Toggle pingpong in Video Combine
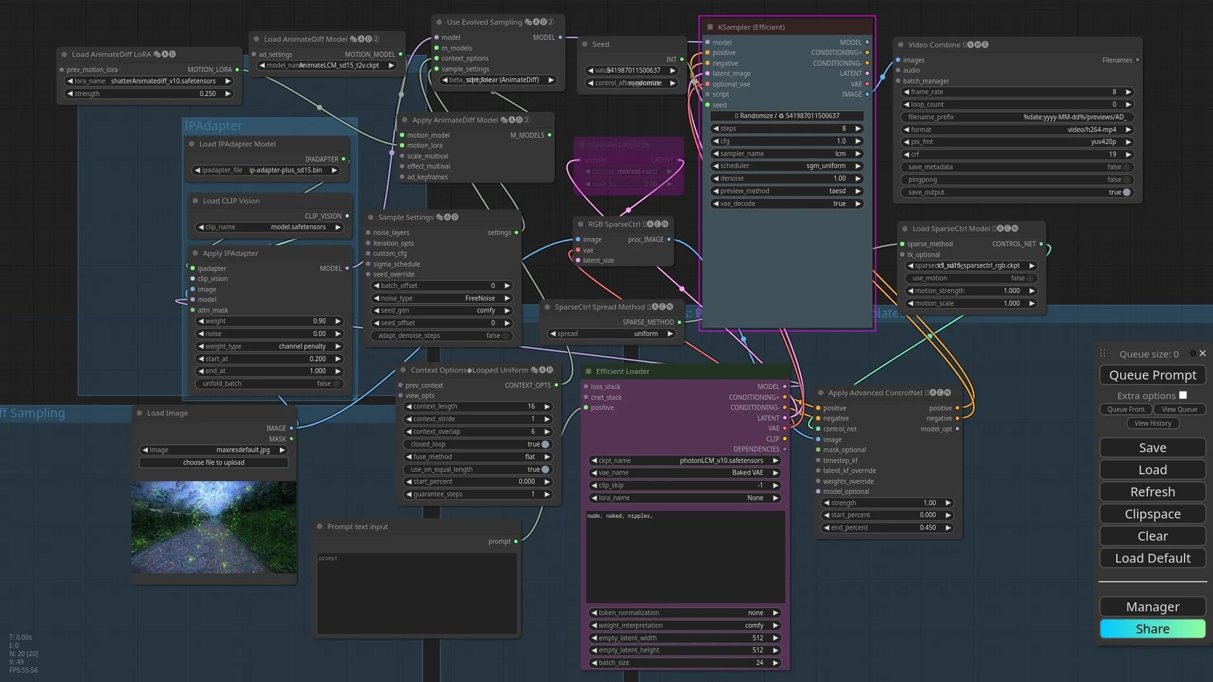Viewport: 1213px width, 682px height. [x=1017, y=180]
